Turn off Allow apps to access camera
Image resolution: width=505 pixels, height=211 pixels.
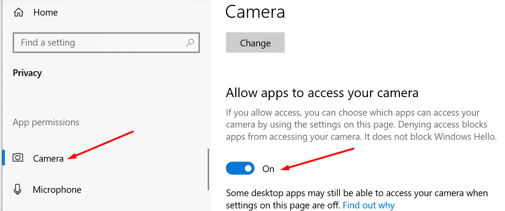coord(240,168)
